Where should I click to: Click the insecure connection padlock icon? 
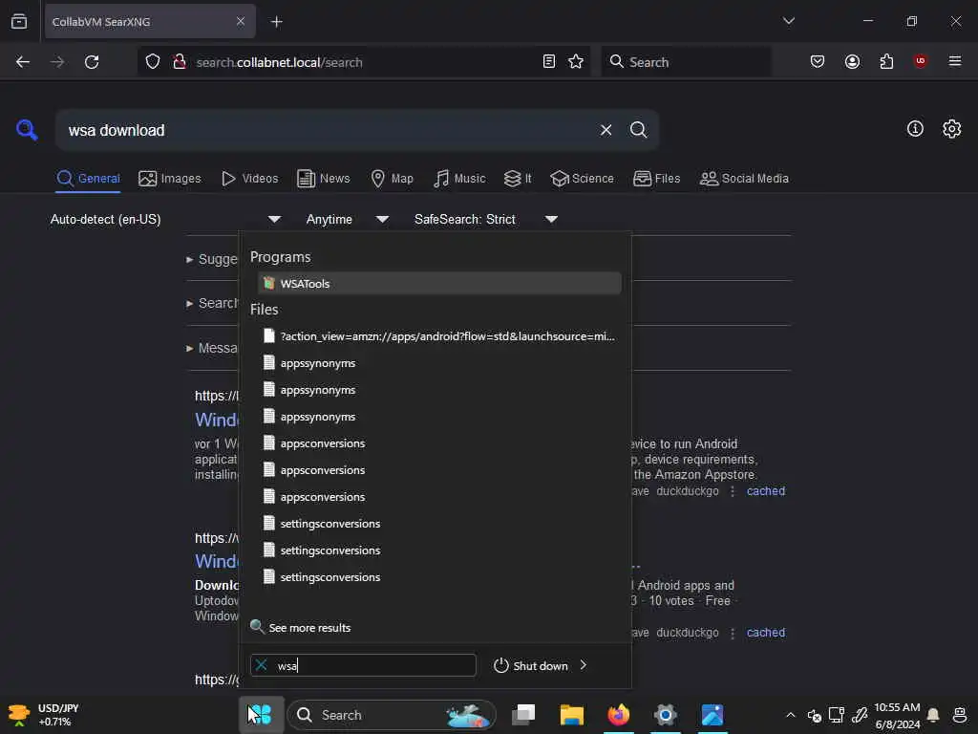click(x=180, y=62)
